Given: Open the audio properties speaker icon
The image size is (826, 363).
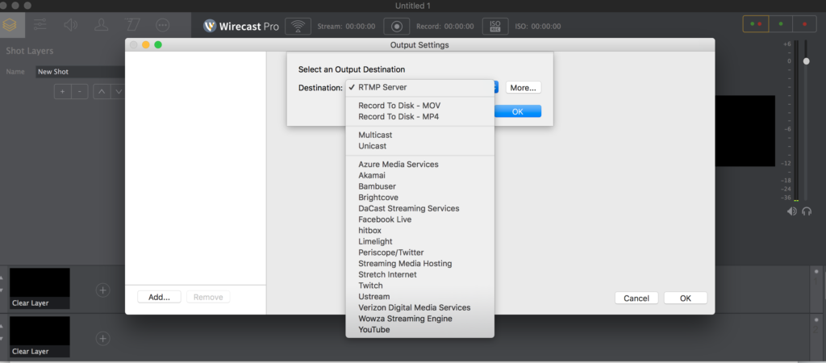Looking at the screenshot, I should [71, 25].
